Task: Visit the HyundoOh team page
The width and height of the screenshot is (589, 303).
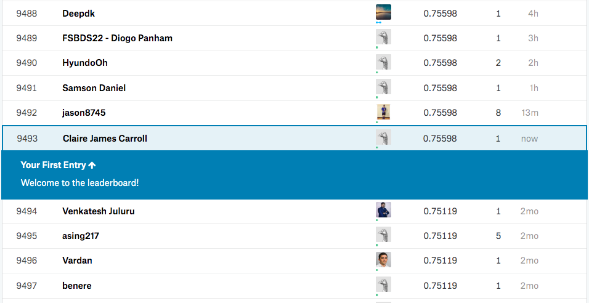Action: coord(85,63)
